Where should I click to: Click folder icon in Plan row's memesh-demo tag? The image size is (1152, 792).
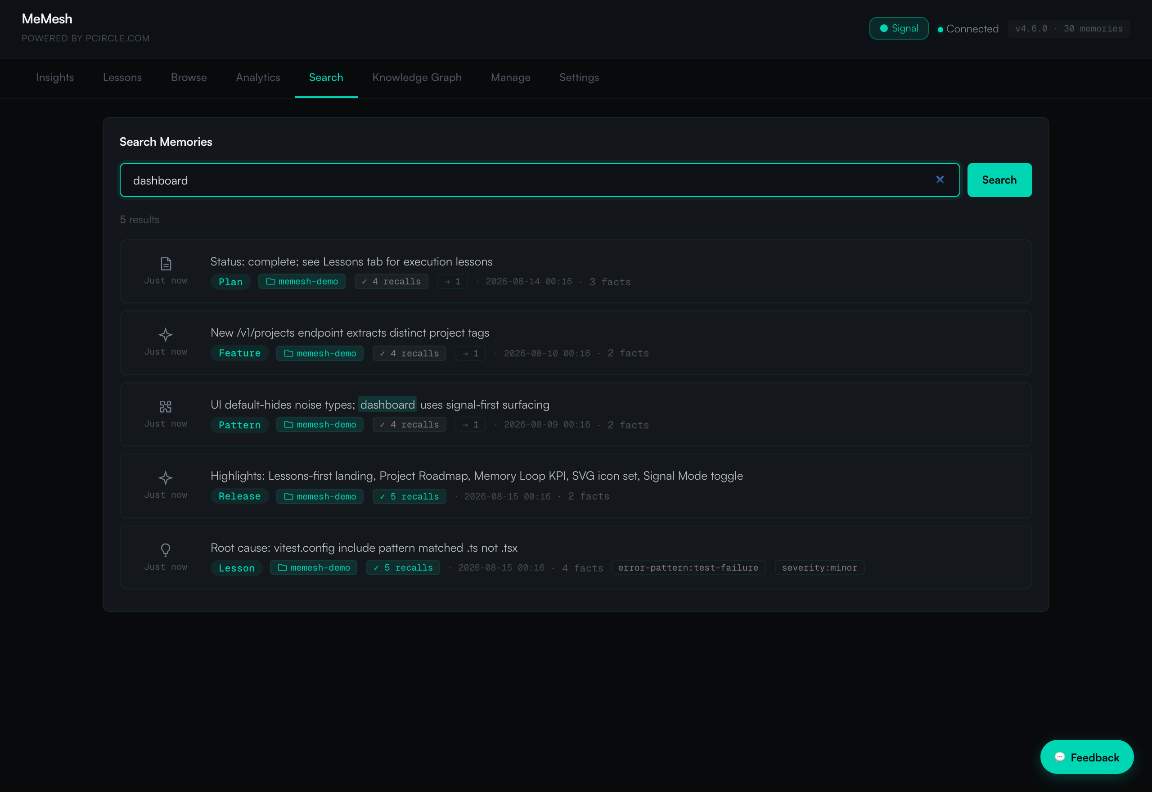coord(270,281)
